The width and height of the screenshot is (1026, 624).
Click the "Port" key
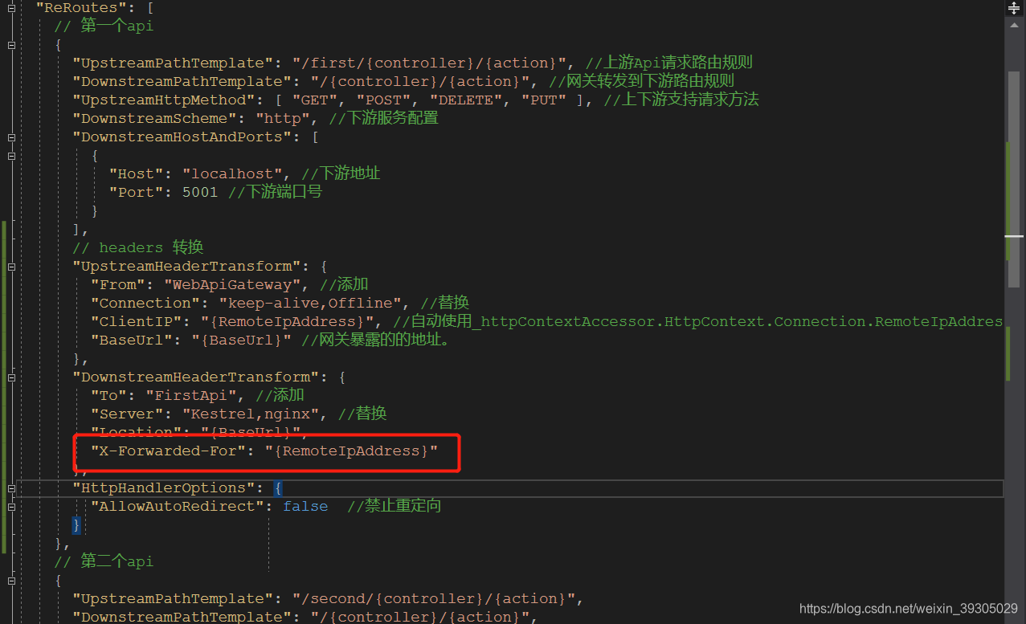[137, 192]
